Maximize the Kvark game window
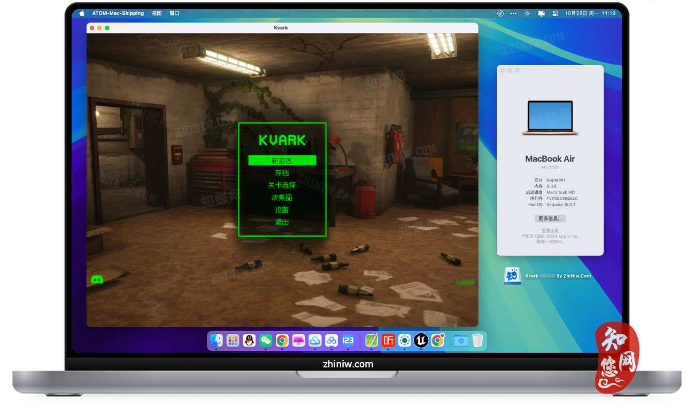 click(x=107, y=28)
